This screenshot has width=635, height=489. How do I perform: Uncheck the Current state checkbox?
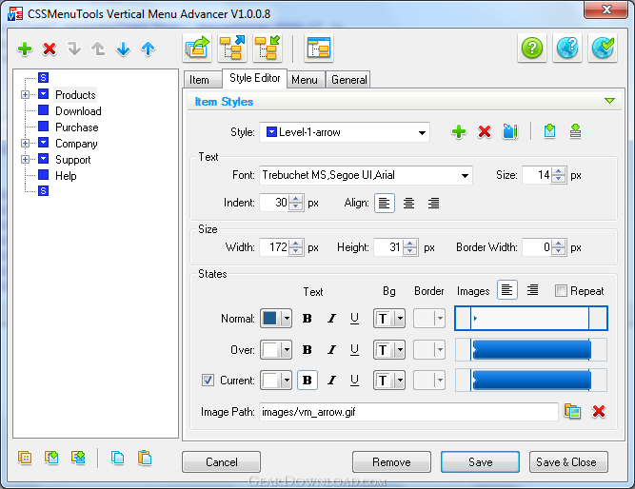[208, 381]
